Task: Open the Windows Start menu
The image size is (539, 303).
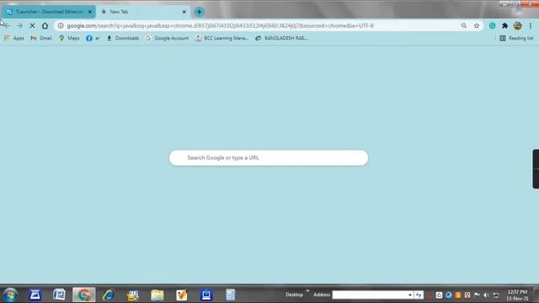Action: pos(10,295)
